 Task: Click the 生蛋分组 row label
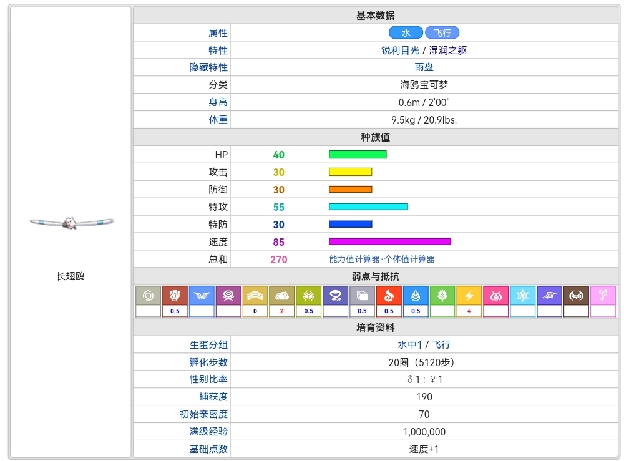[x=208, y=345]
